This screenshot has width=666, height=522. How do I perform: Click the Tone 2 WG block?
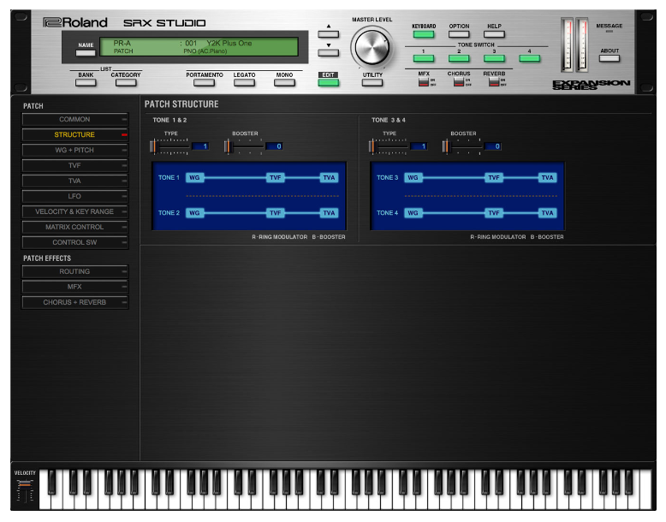[194, 213]
